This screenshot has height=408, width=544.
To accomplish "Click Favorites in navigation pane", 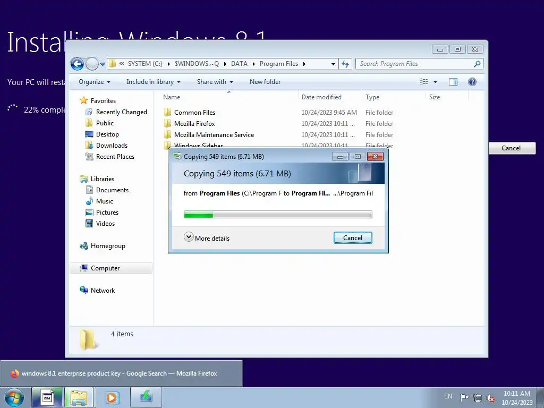I will click(x=103, y=100).
